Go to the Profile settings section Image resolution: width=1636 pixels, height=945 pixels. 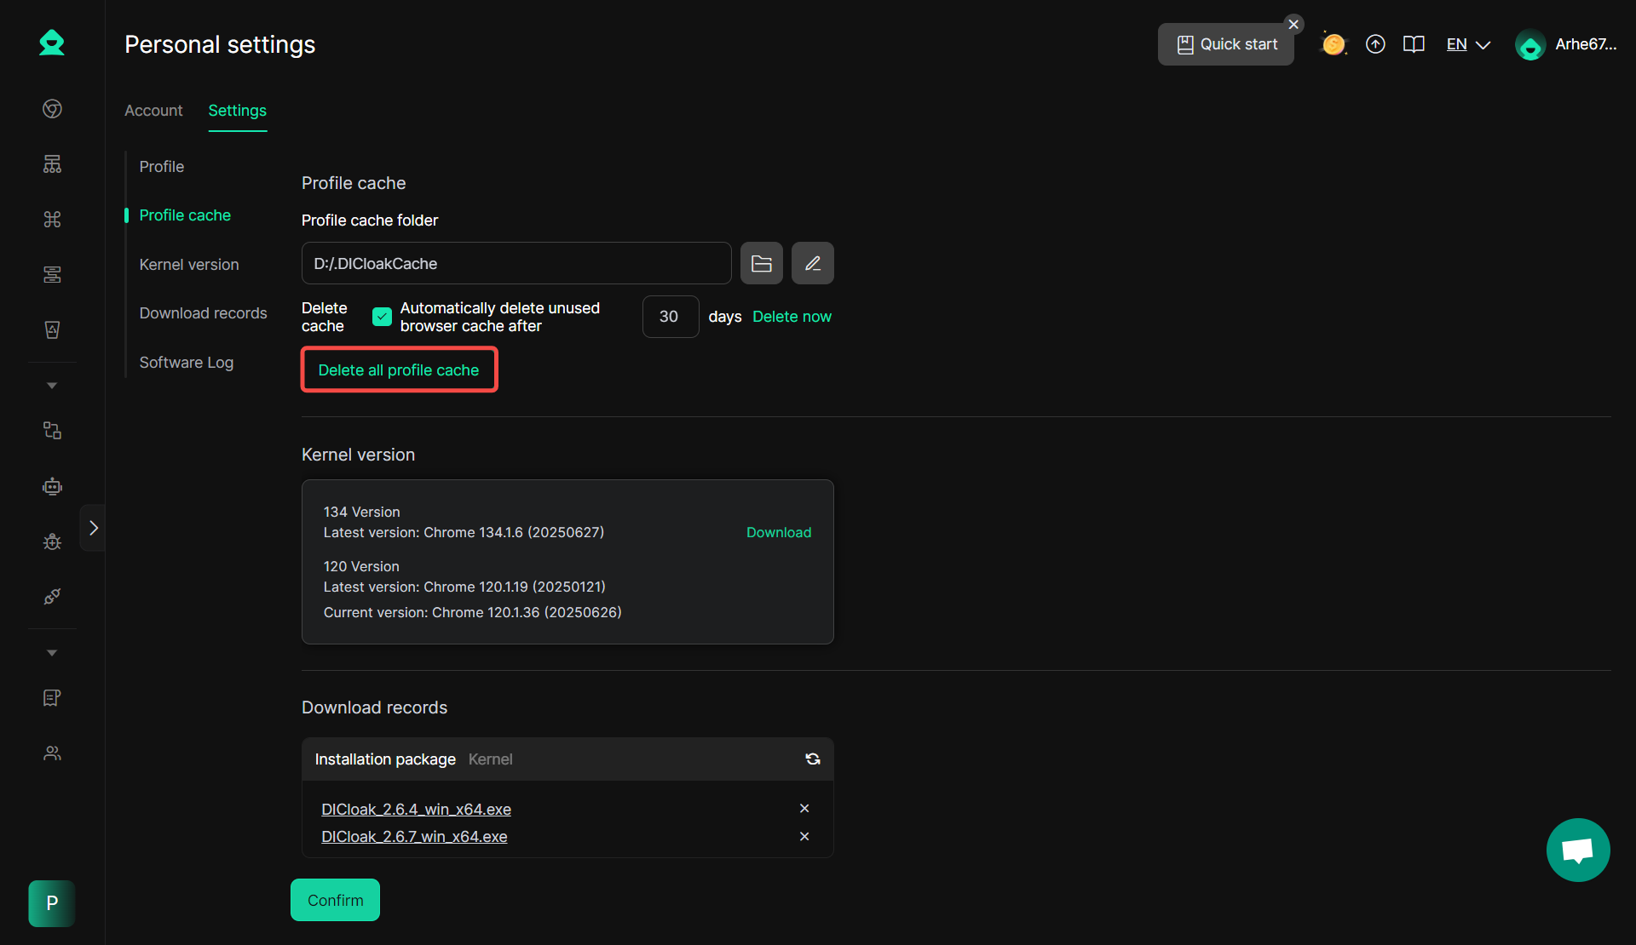162,167
